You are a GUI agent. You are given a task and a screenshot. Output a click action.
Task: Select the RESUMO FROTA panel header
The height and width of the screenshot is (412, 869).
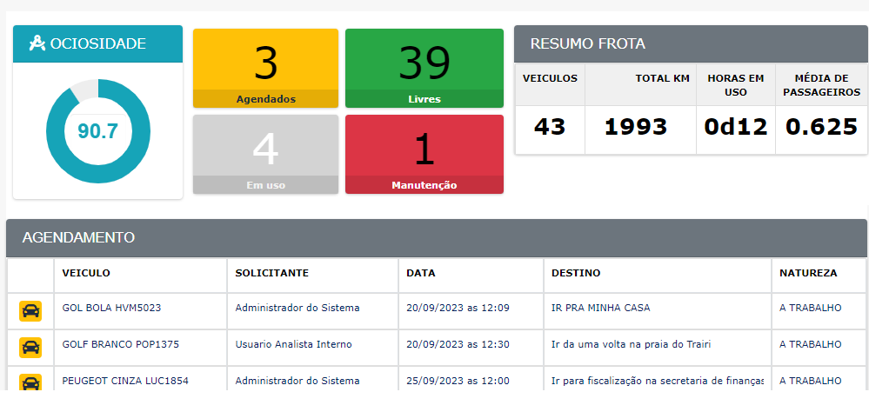pyautogui.click(x=691, y=43)
